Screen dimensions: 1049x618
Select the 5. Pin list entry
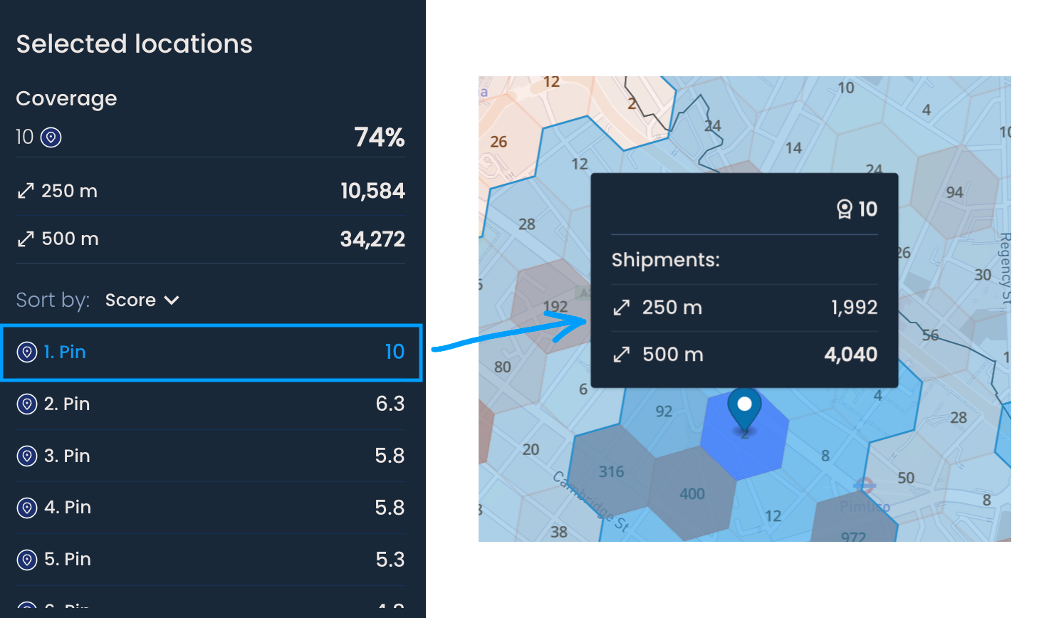211,560
